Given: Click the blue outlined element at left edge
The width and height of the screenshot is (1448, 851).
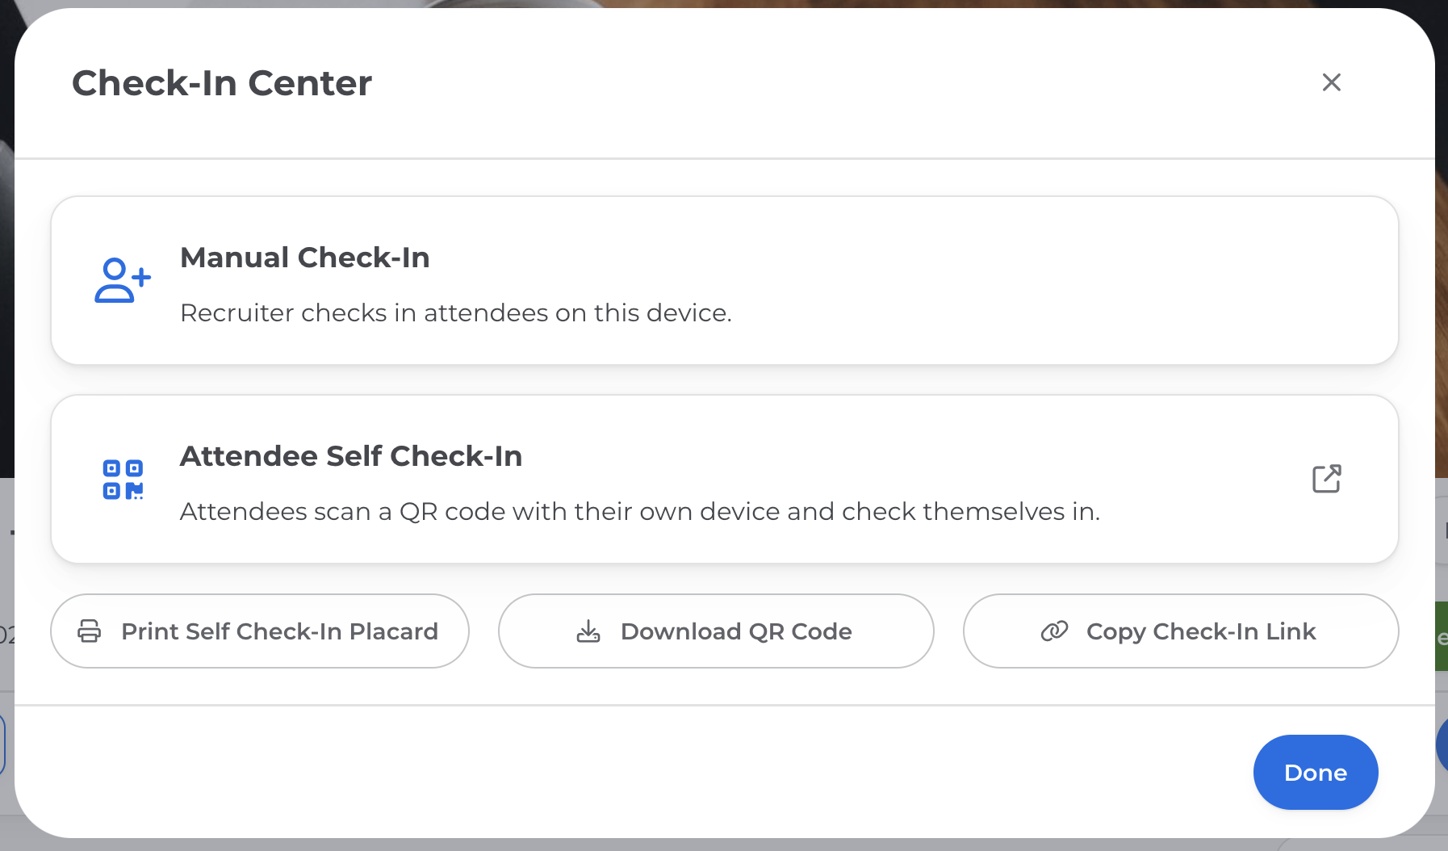Looking at the screenshot, I should point(3,744).
